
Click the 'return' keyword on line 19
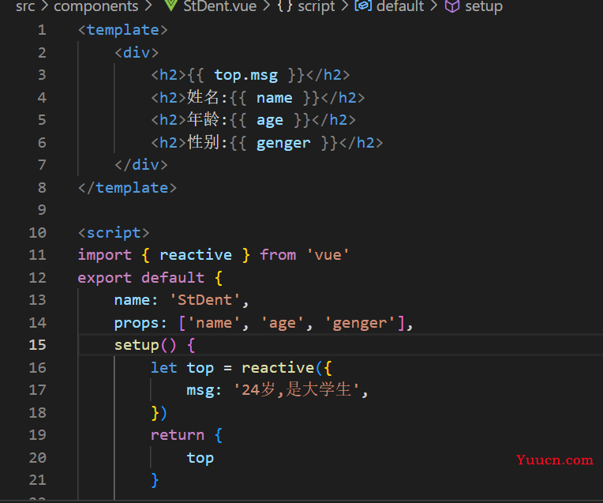[178, 435]
